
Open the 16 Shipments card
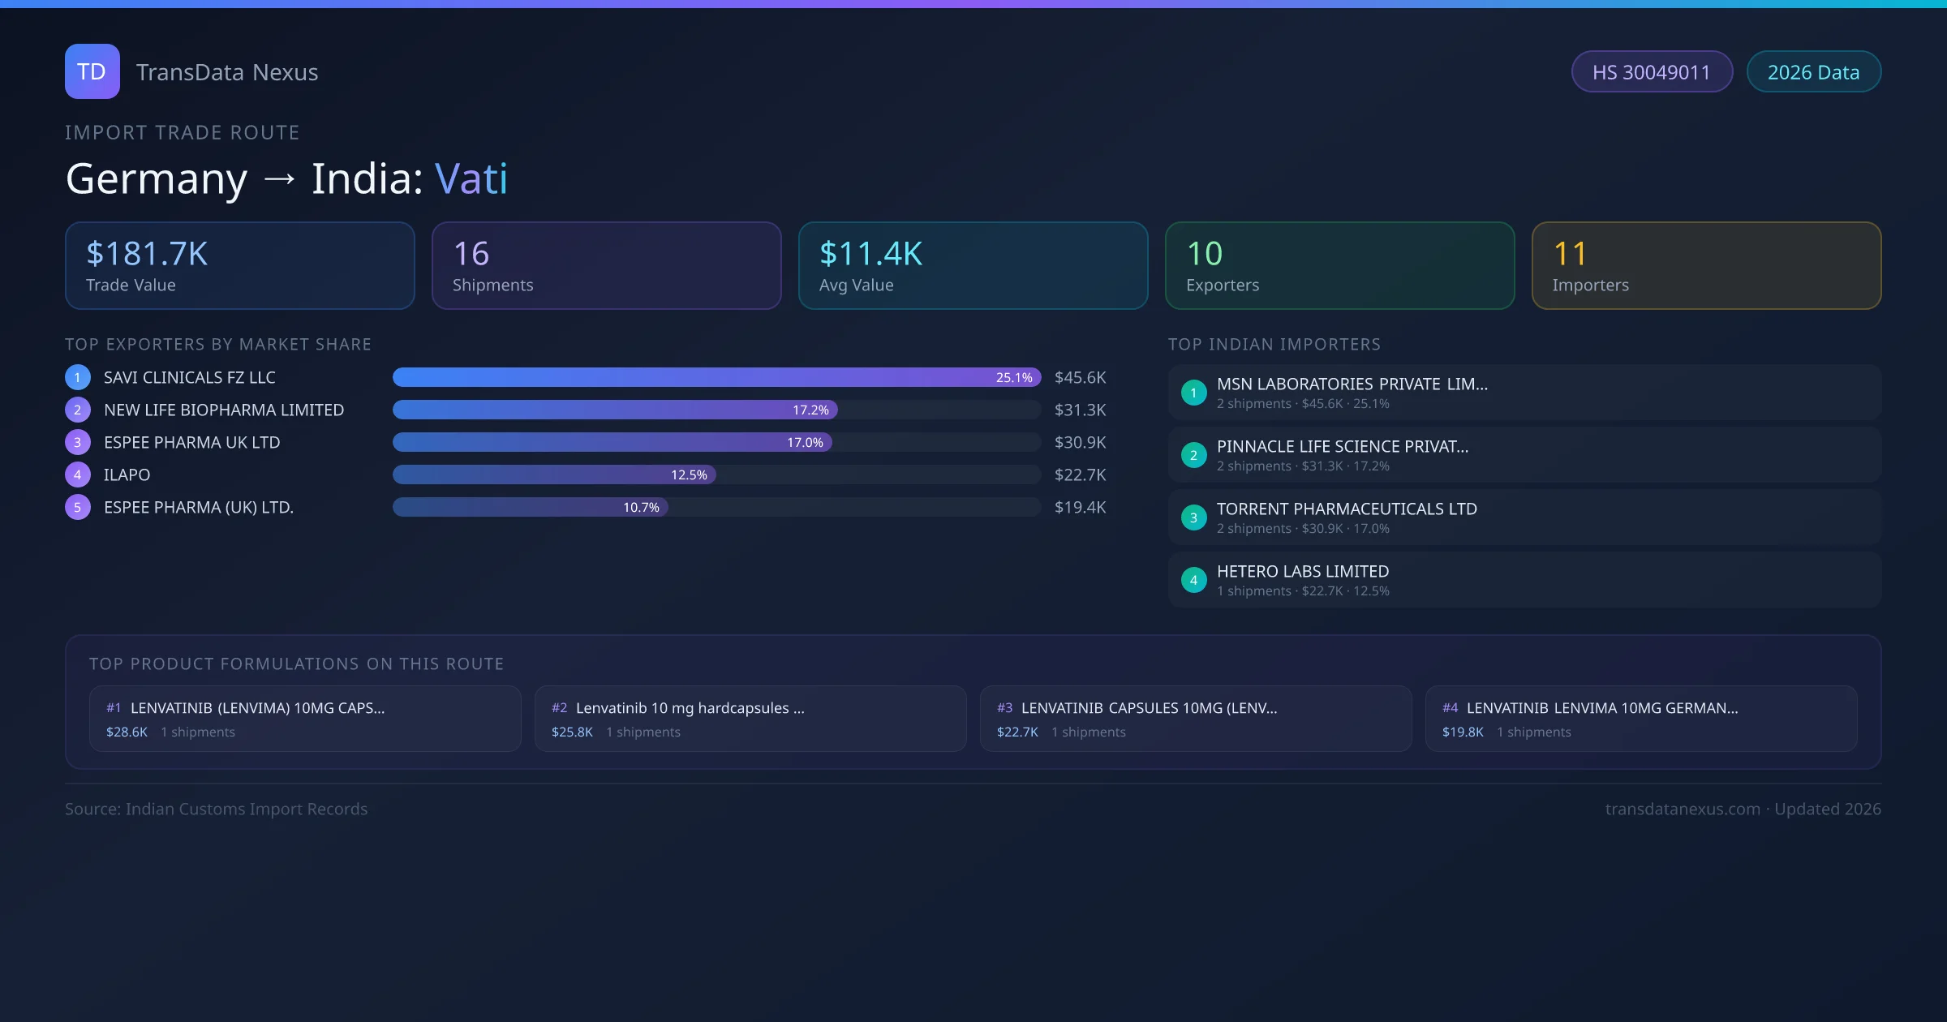point(606,266)
